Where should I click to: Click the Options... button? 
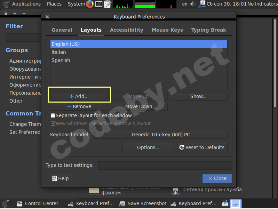[148, 147]
